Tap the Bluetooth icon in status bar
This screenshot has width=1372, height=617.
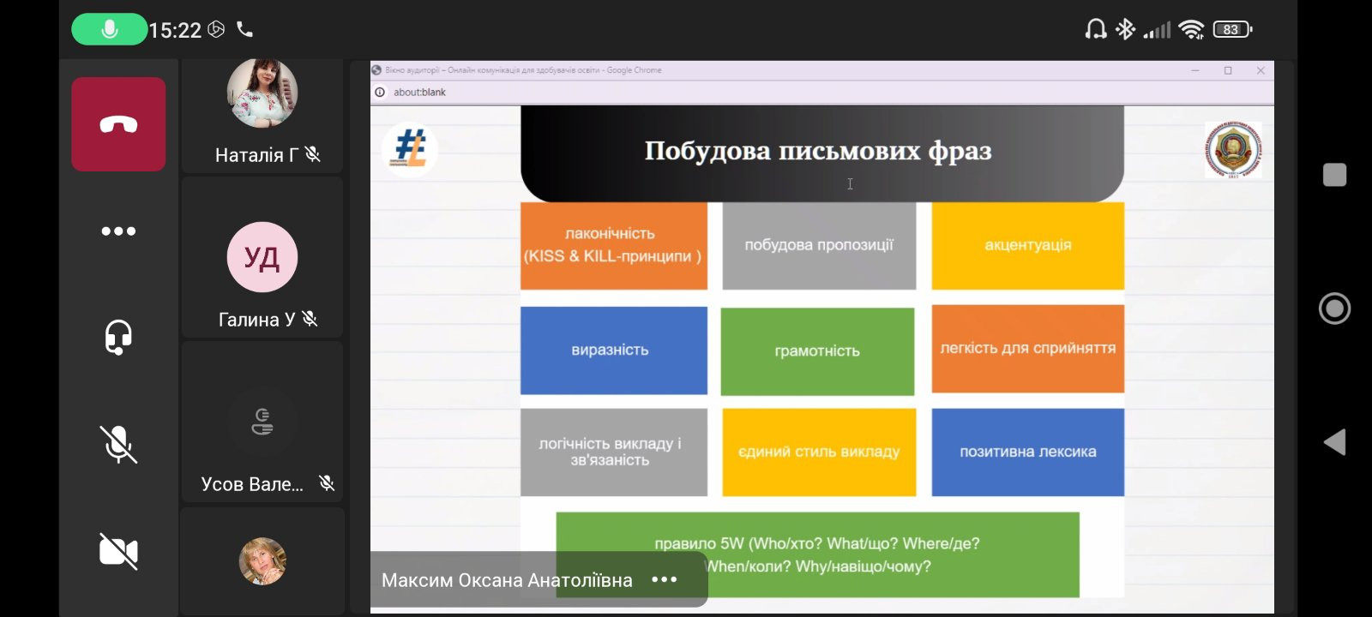point(1125,30)
